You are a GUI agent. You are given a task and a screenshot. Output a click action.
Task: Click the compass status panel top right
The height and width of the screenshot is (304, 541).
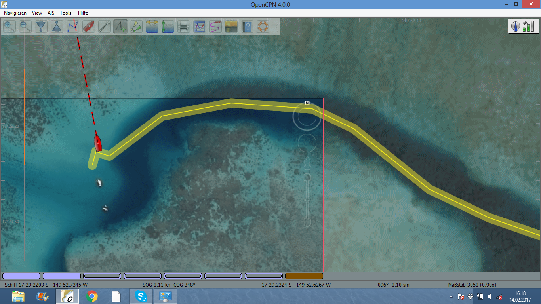524,26
